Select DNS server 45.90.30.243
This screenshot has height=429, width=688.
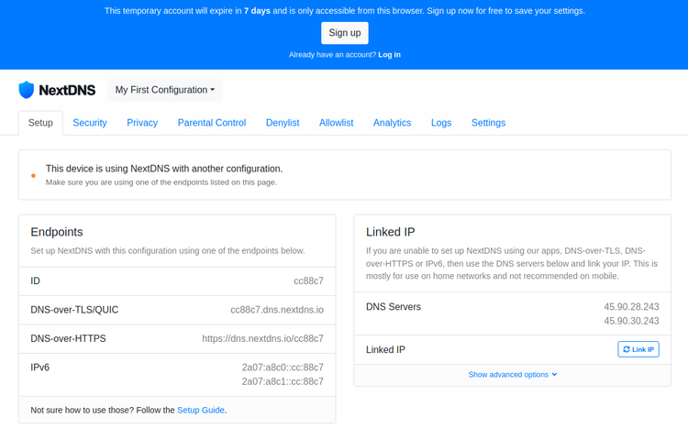point(631,321)
